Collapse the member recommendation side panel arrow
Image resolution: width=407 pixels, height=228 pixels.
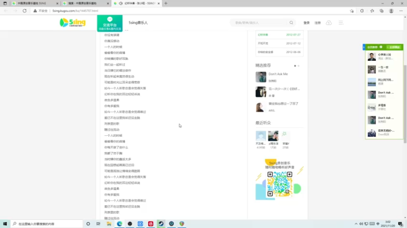[x=364, y=47]
